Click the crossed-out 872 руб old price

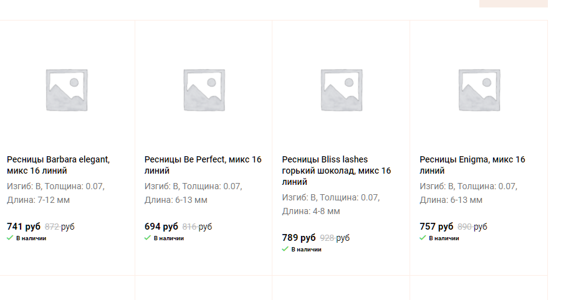click(x=60, y=227)
